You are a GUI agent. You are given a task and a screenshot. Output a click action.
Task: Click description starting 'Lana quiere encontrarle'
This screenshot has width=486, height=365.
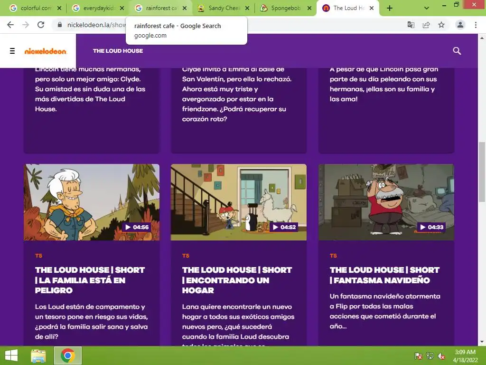click(238, 324)
